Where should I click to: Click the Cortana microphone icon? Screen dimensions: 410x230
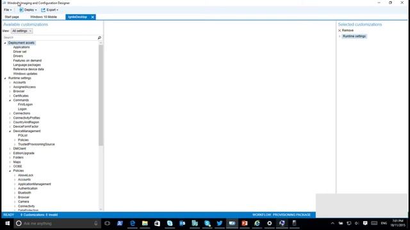pyautogui.click(x=96, y=224)
